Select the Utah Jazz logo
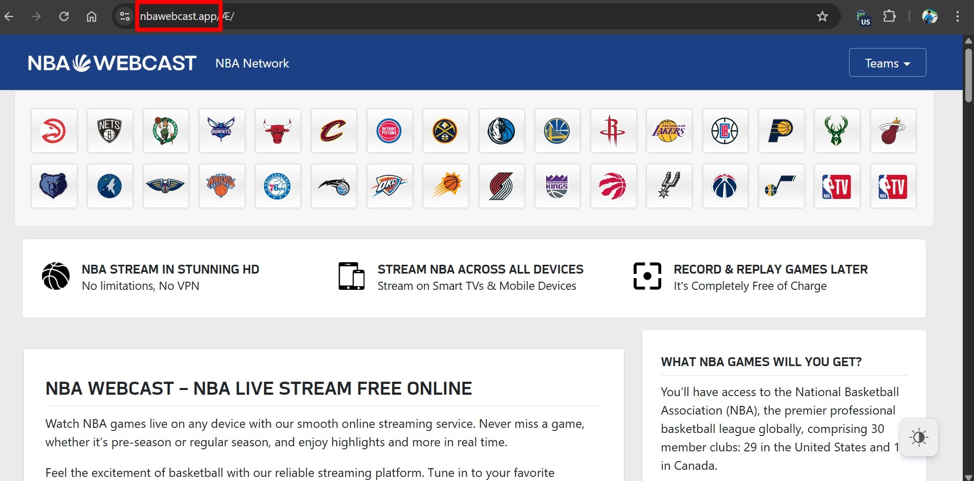 (x=781, y=186)
